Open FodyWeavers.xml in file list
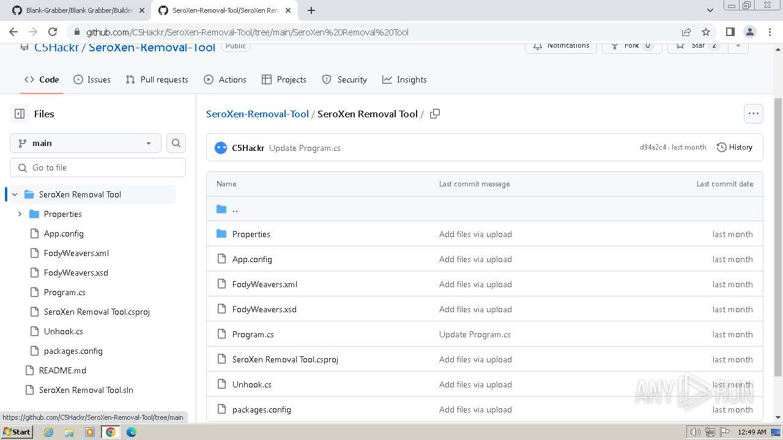Screen dimensions: 783x440 (265, 284)
